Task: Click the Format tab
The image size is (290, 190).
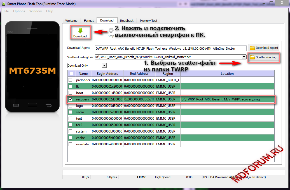Action: [89, 21]
